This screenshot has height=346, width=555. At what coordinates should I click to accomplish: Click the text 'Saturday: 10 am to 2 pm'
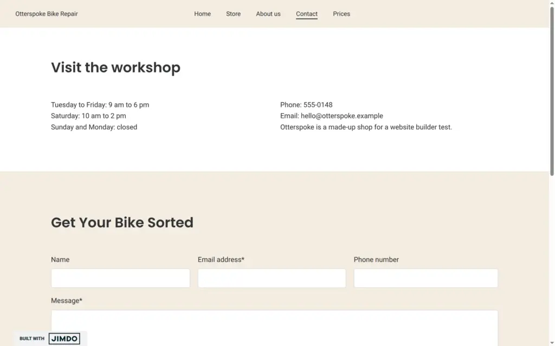88,116
